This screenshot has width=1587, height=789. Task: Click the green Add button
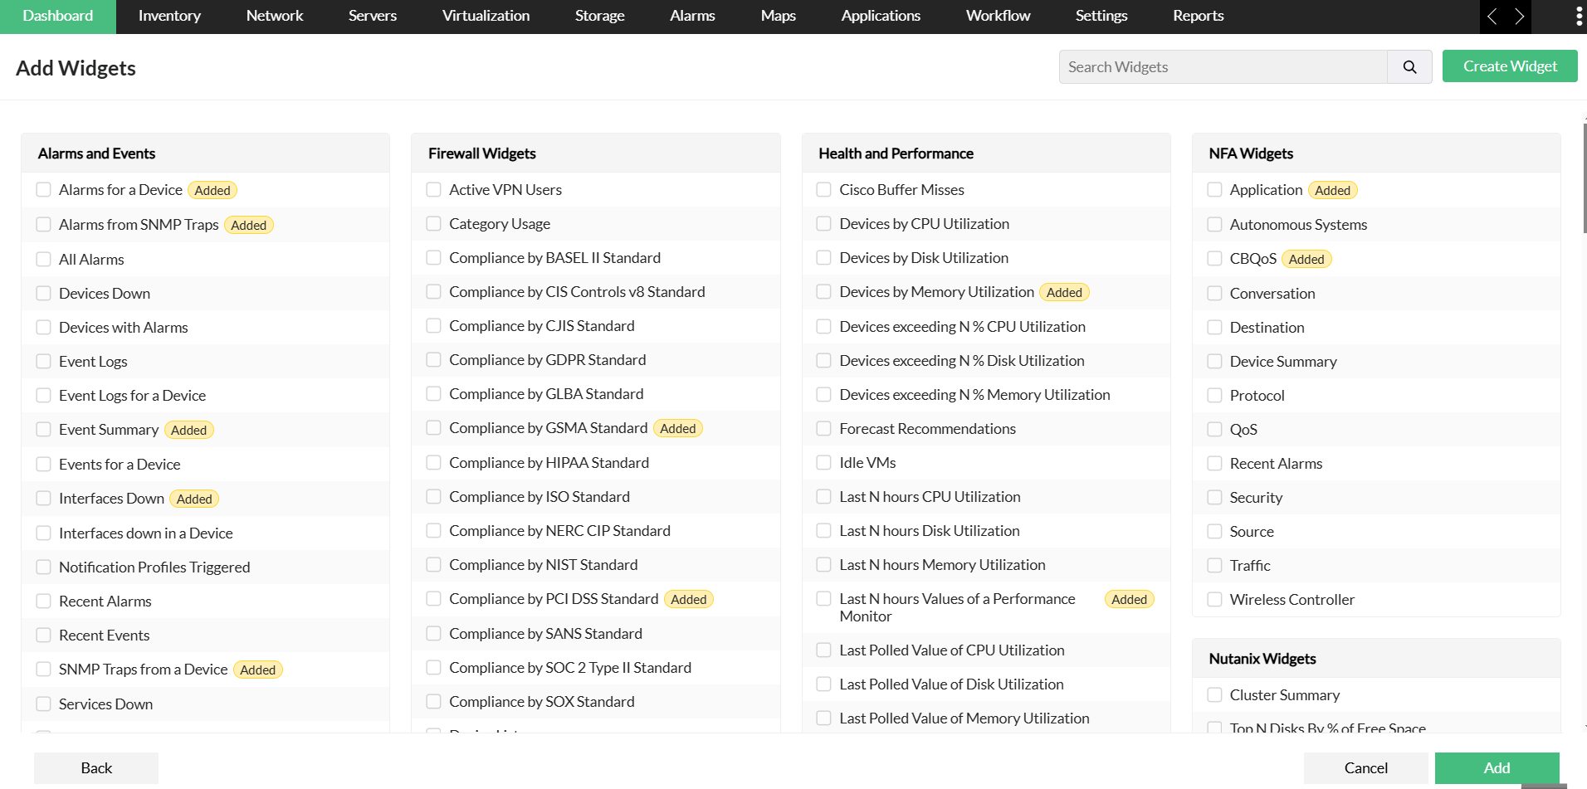(x=1497, y=768)
